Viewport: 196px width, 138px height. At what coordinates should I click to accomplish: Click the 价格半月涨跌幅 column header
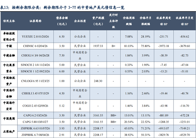tap(146, 21)
